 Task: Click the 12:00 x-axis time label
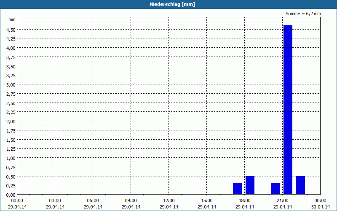(169, 201)
